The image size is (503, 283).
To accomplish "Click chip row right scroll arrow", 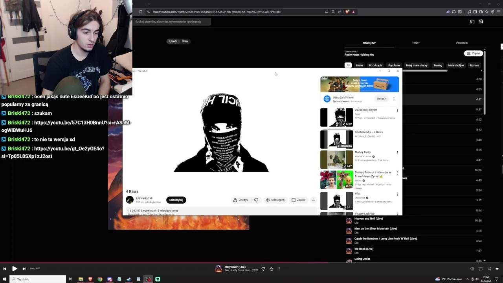I will point(481,71).
